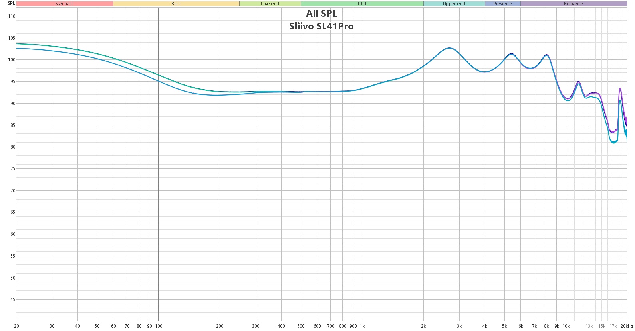
Task: Click the 80 value on the SPL axis
Action: pyautogui.click(x=13, y=147)
